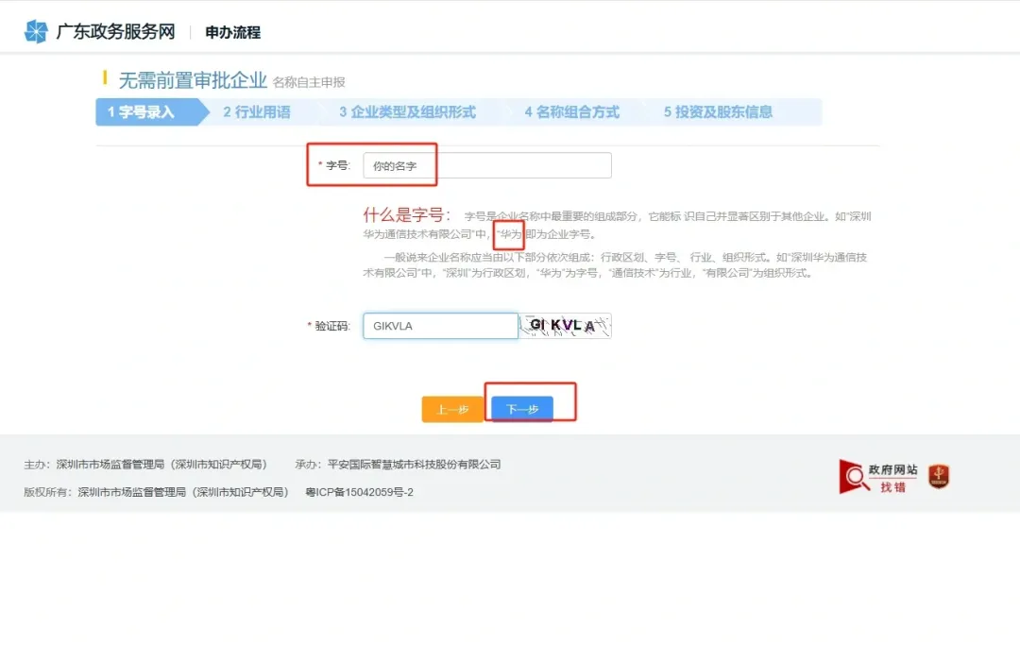Click the Guangdong Government Service Network logo icon
The width and height of the screenshot is (1020, 645).
pos(35,31)
